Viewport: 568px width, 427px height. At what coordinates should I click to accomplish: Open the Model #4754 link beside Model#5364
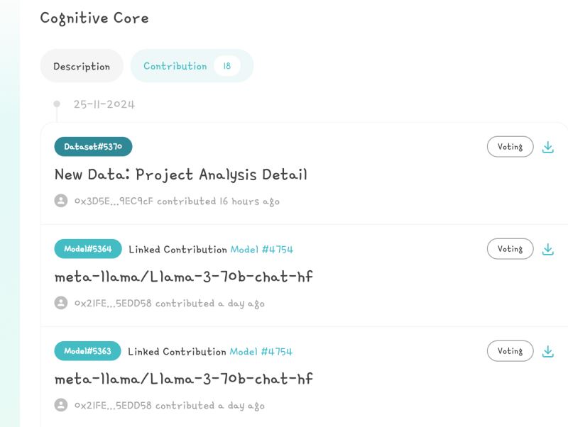click(261, 250)
